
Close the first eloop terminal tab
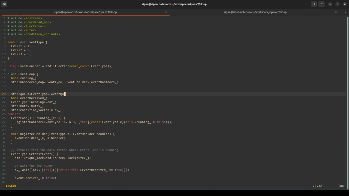(166, 12)
